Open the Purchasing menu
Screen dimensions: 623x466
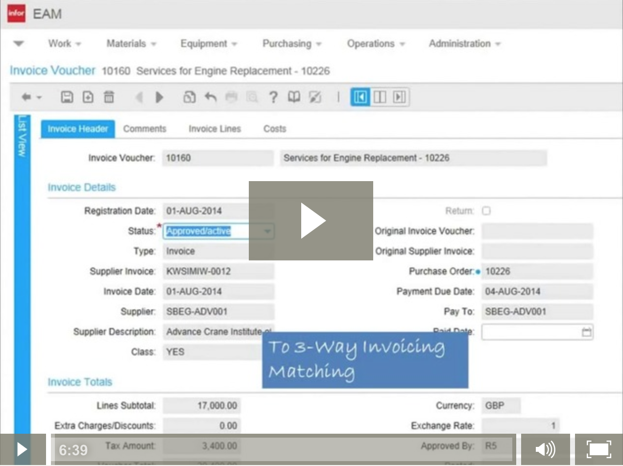coord(292,44)
